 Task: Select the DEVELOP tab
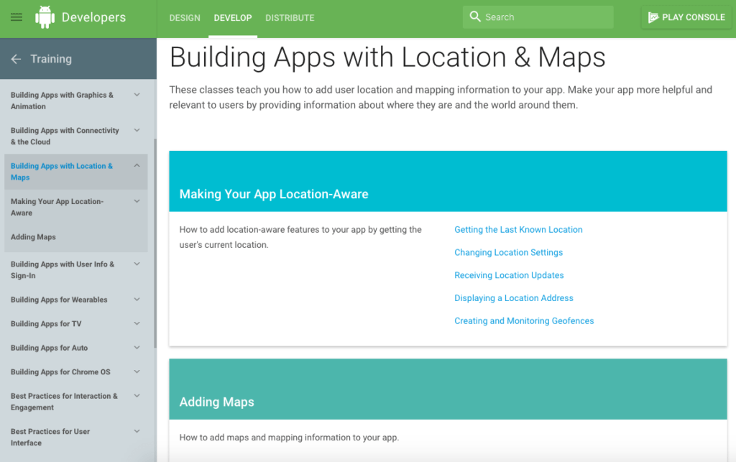pyautogui.click(x=233, y=18)
